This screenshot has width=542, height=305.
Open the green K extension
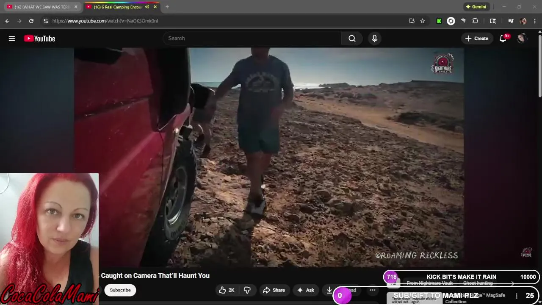[x=439, y=21]
